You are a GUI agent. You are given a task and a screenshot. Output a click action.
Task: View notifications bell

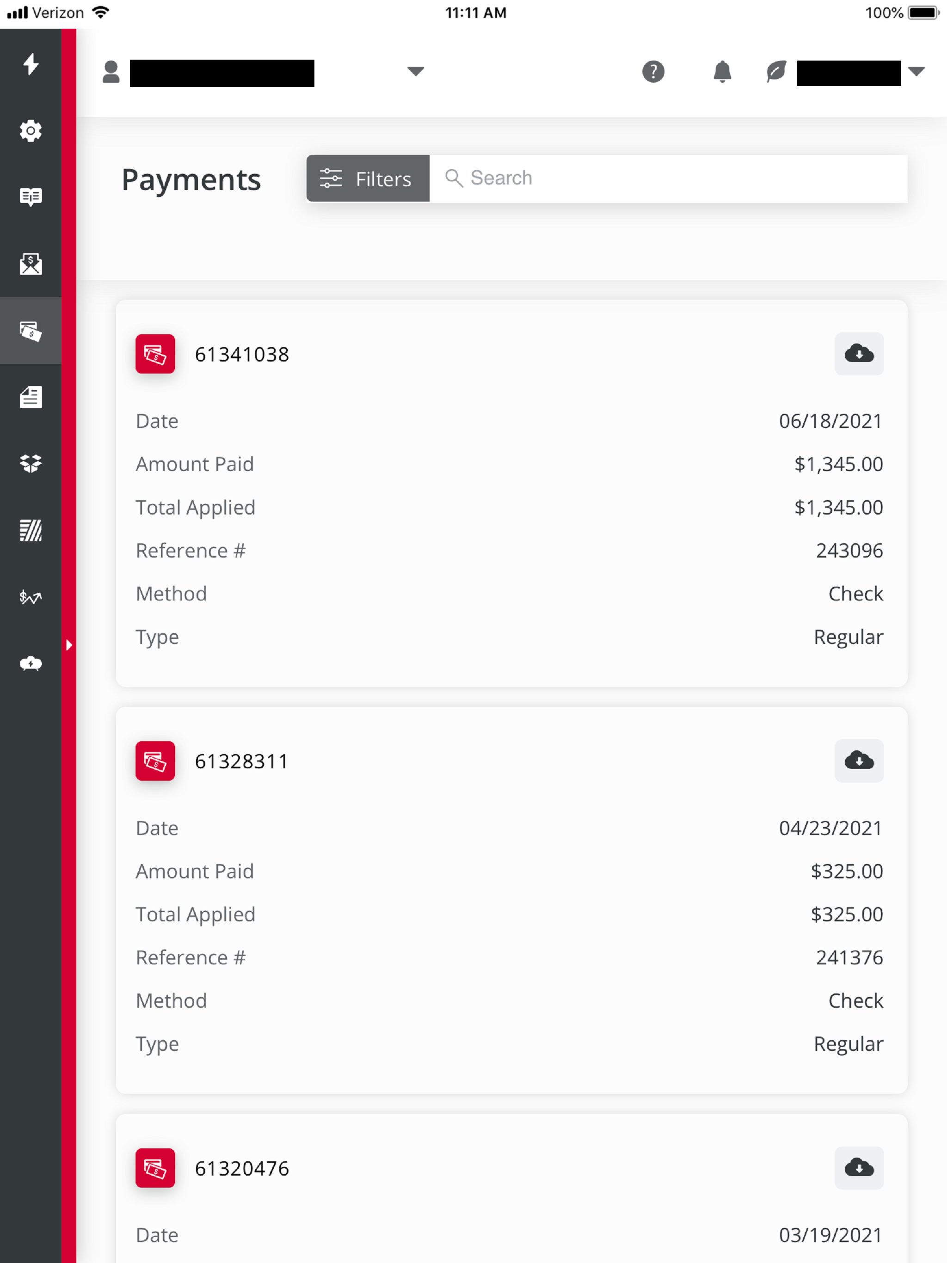click(723, 71)
